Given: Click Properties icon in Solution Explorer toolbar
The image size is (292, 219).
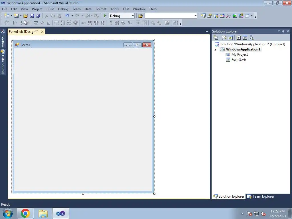Looking at the screenshot, I should tap(216, 38).
